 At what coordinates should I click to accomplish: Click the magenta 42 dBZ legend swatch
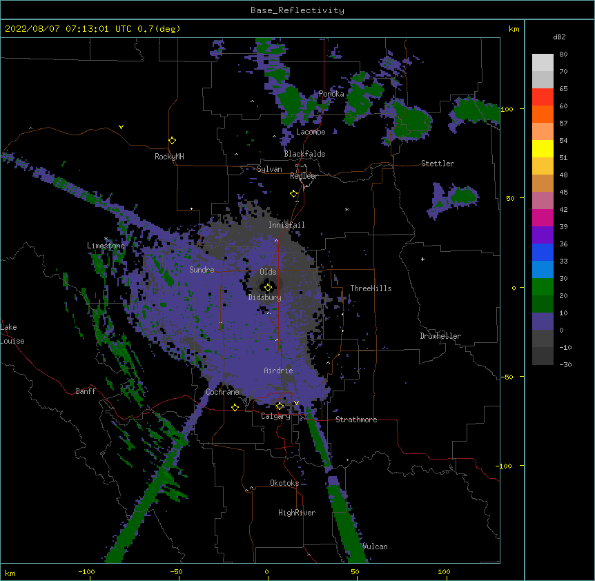click(x=543, y=217)
